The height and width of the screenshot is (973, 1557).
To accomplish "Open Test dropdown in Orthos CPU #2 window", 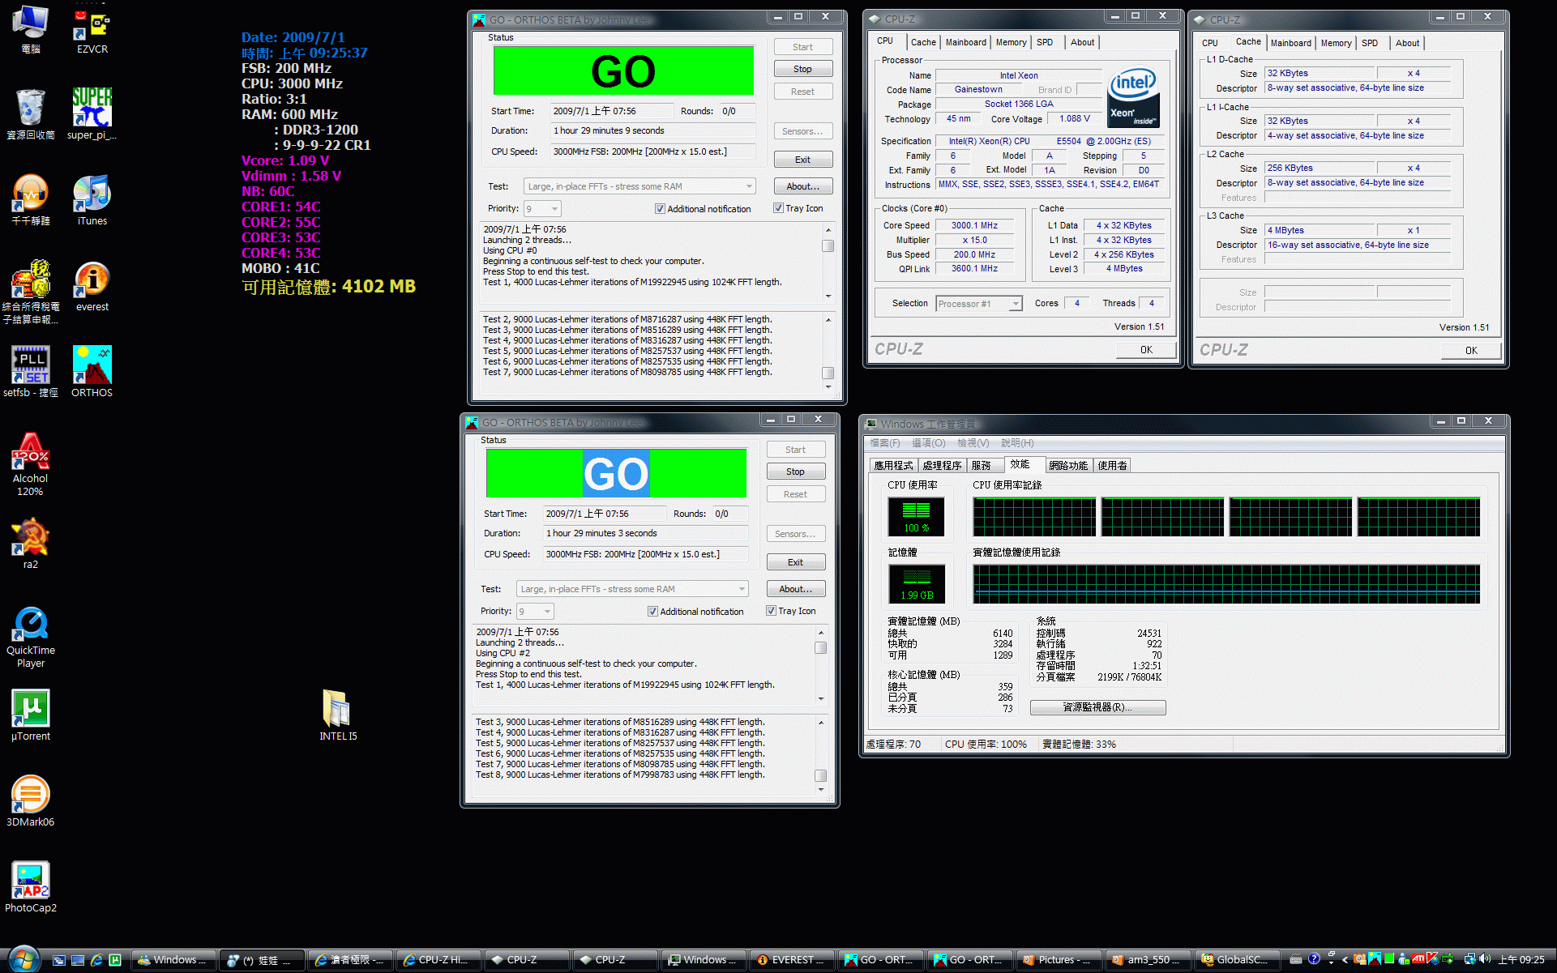I will click(x=632, y=589).
